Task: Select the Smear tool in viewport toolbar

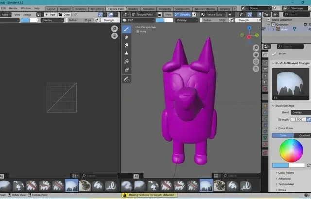Action: tap(126, 45)
